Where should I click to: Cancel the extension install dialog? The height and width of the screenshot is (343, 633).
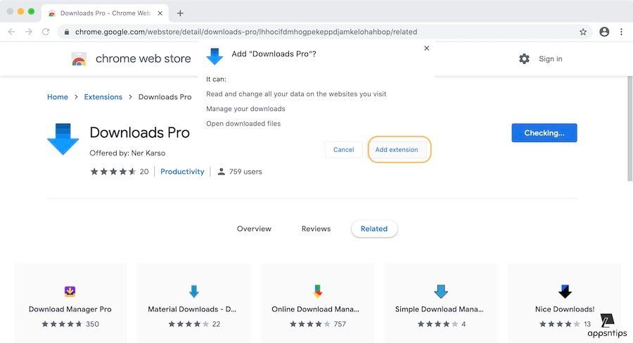click(343, 150)
